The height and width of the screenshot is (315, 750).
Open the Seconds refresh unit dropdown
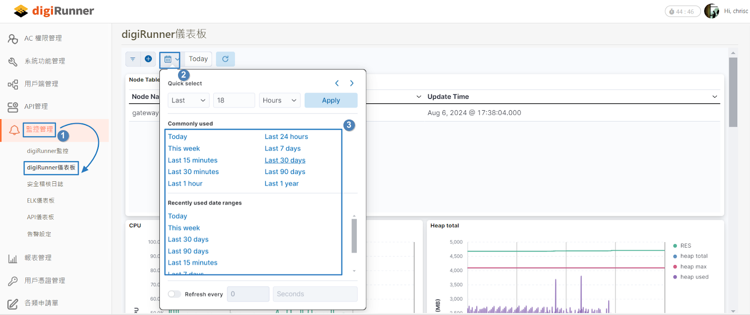[315, 294]
